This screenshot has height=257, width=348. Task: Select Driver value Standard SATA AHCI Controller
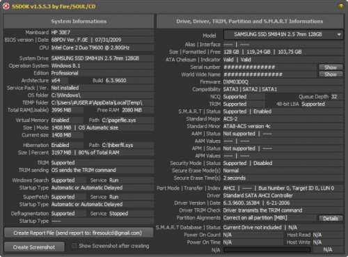[258, 196]
